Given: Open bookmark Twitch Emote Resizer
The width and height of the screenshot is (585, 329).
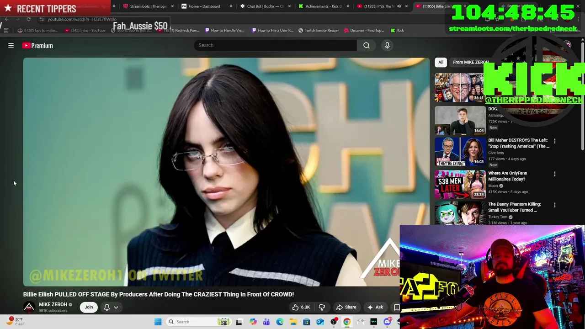Looking at the screenshot, I should pos(319,31).
